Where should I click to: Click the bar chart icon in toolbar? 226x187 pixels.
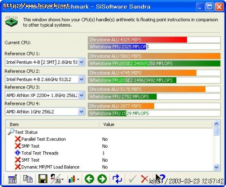[x=71, y=179]
